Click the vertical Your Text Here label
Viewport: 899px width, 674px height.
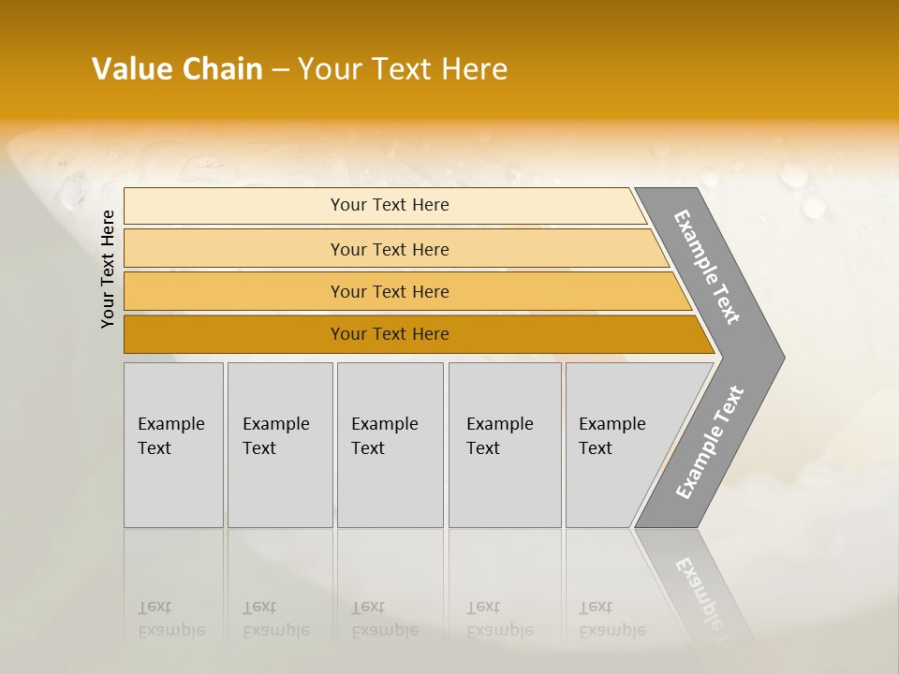tap(108, 269)
